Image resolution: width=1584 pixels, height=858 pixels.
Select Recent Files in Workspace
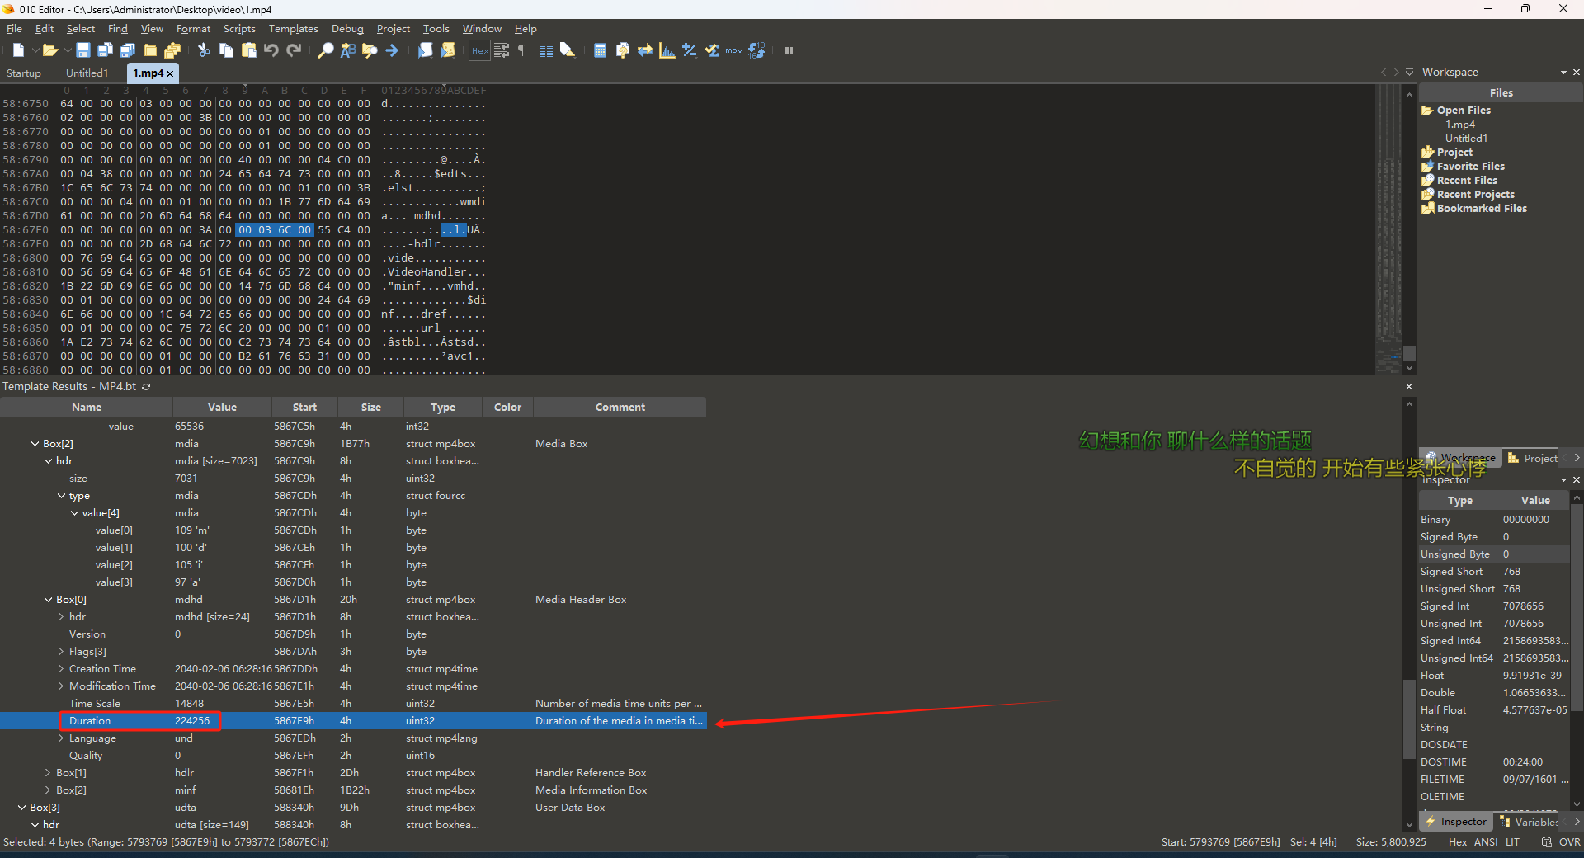point(1466,181)
